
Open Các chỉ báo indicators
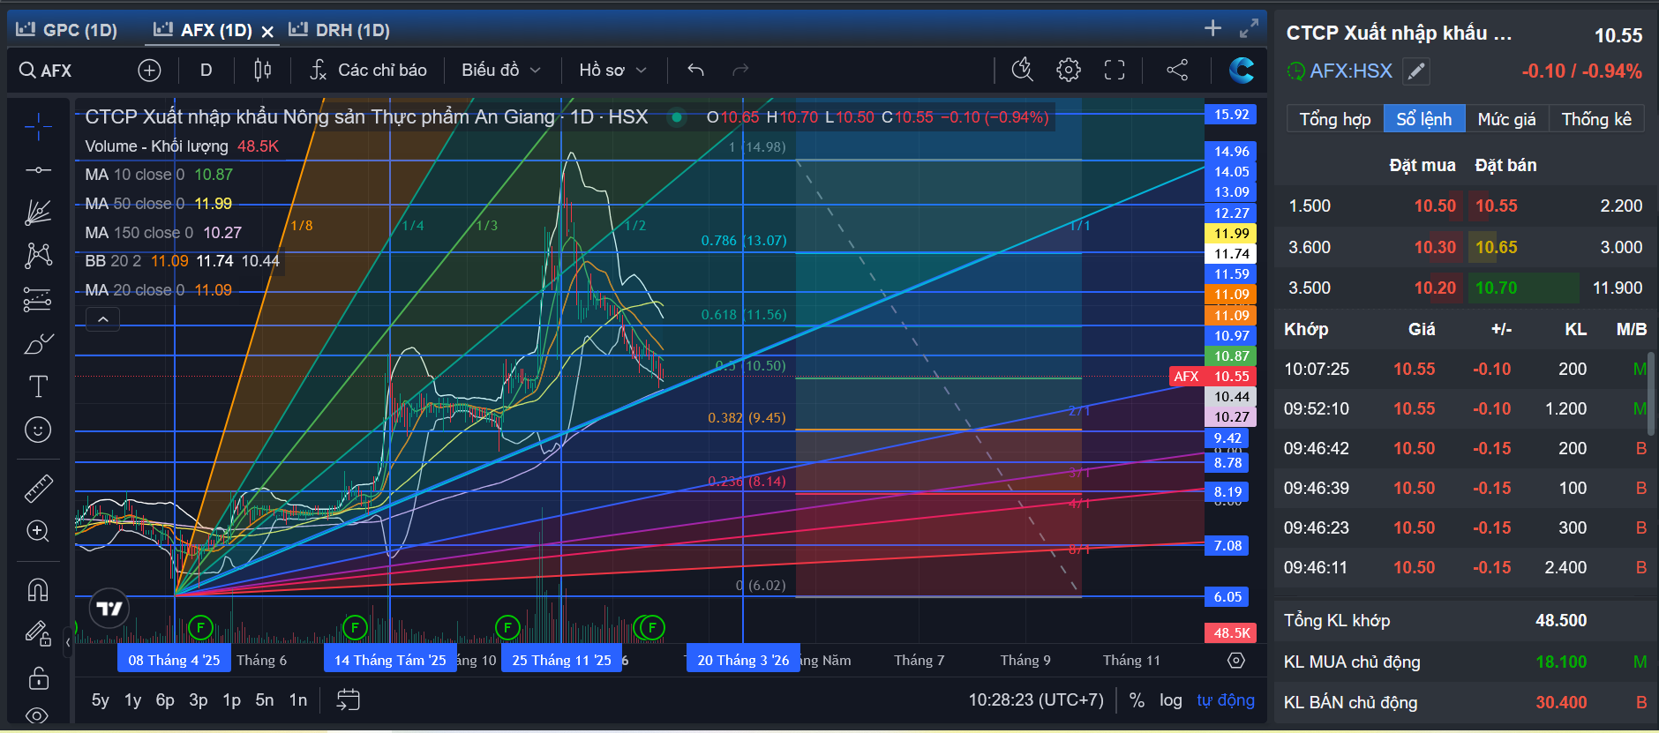coord(368,71)
